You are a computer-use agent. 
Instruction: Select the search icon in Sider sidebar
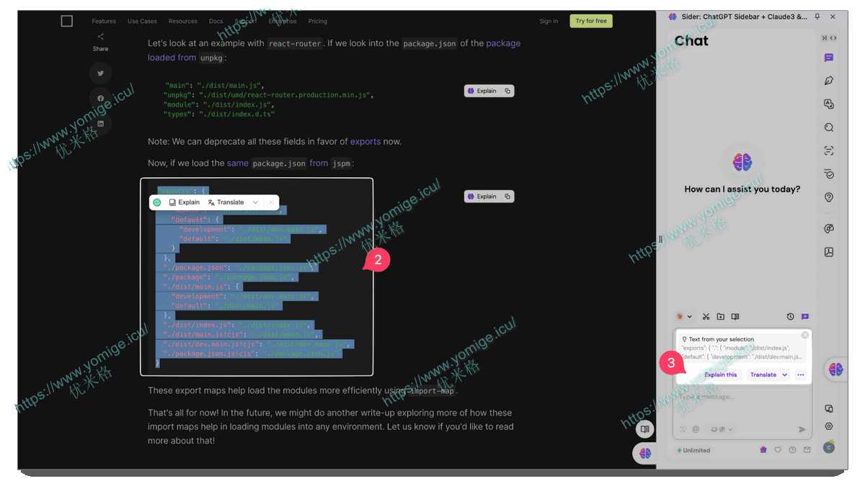tap(828, 127)
